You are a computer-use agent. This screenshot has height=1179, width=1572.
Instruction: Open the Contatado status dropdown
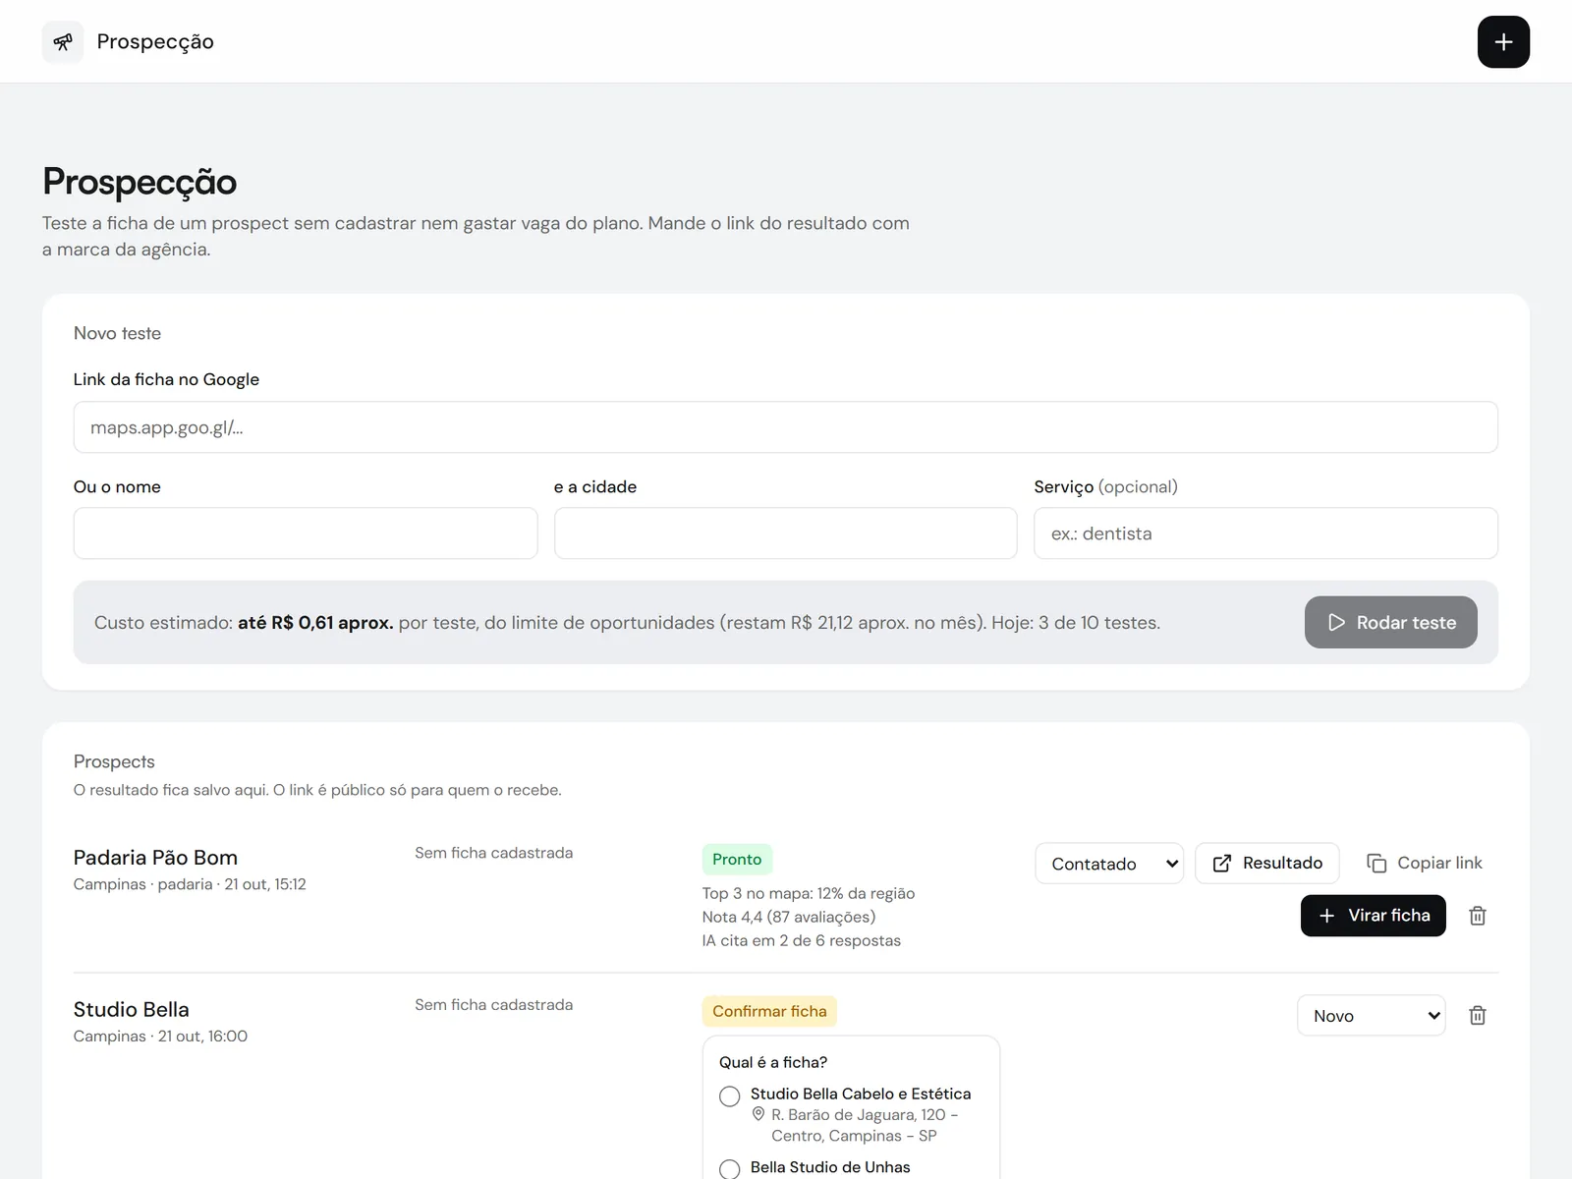(1109, 864)
